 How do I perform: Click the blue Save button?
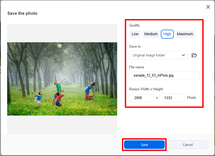point(144,145)
